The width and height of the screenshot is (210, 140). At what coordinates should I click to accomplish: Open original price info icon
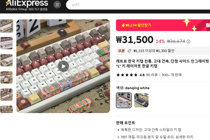[188, 42]
